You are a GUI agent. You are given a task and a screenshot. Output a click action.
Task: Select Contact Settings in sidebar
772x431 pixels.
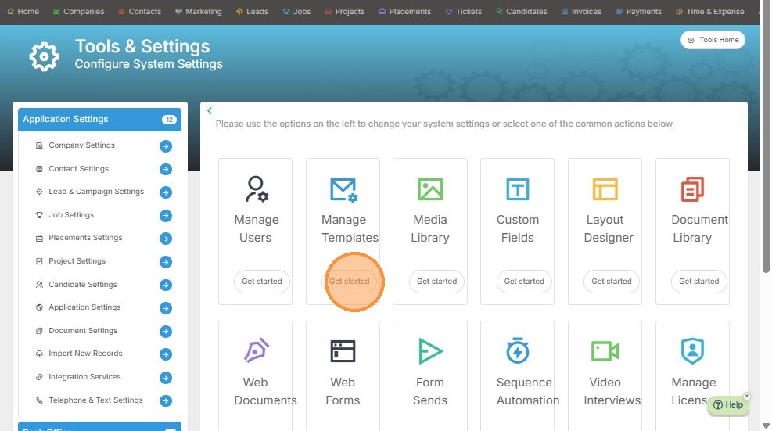[79, 168]
